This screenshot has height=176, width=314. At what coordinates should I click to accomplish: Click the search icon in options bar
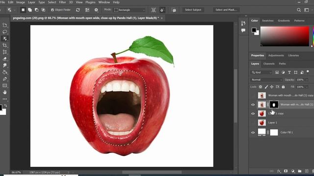pos(299,10)
